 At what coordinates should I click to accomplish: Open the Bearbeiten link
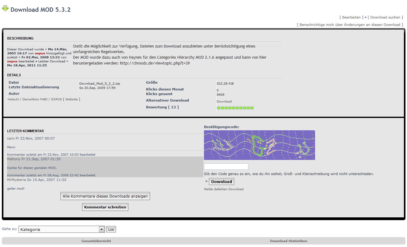pos(351,17)
